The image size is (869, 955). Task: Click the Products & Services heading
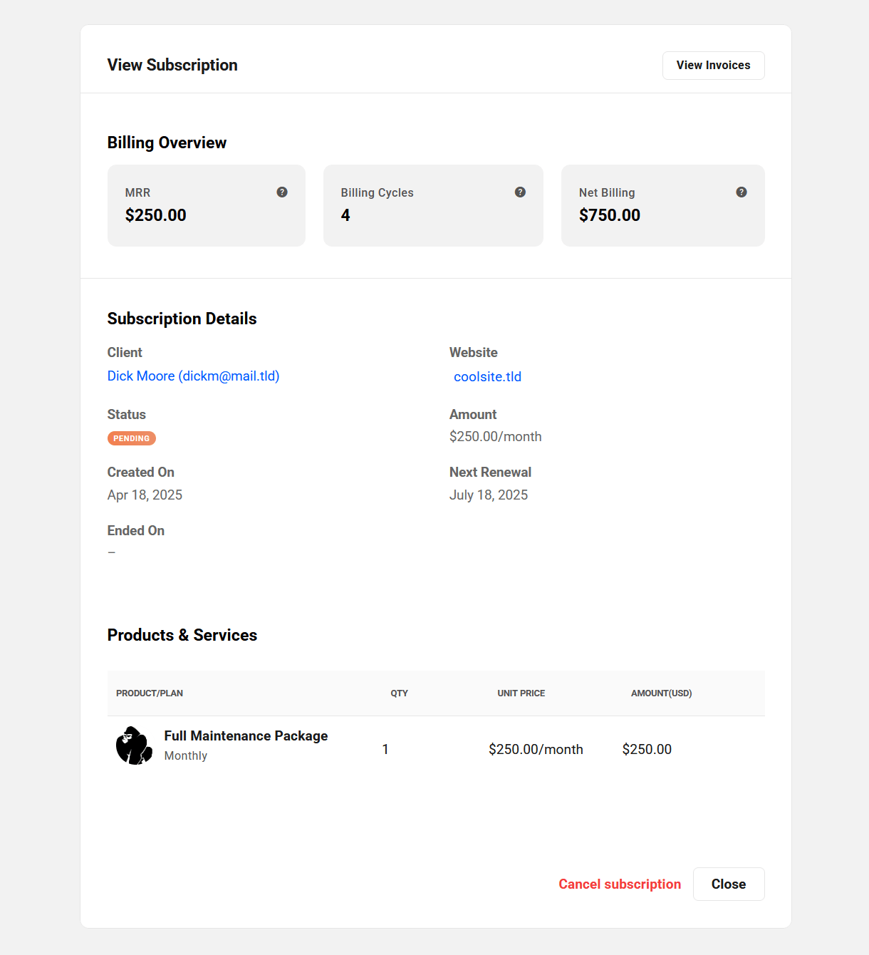[182, 636]
